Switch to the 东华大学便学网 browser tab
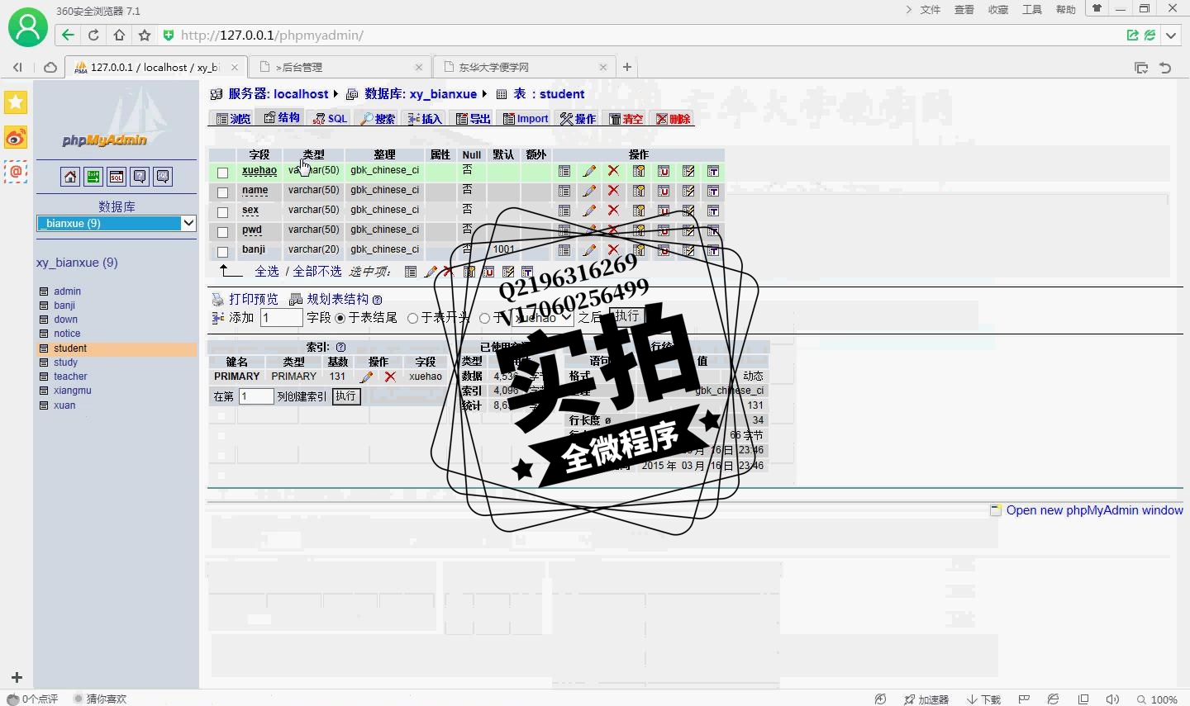The height and width of the screenshot is (706, 1190). point(523,68)
